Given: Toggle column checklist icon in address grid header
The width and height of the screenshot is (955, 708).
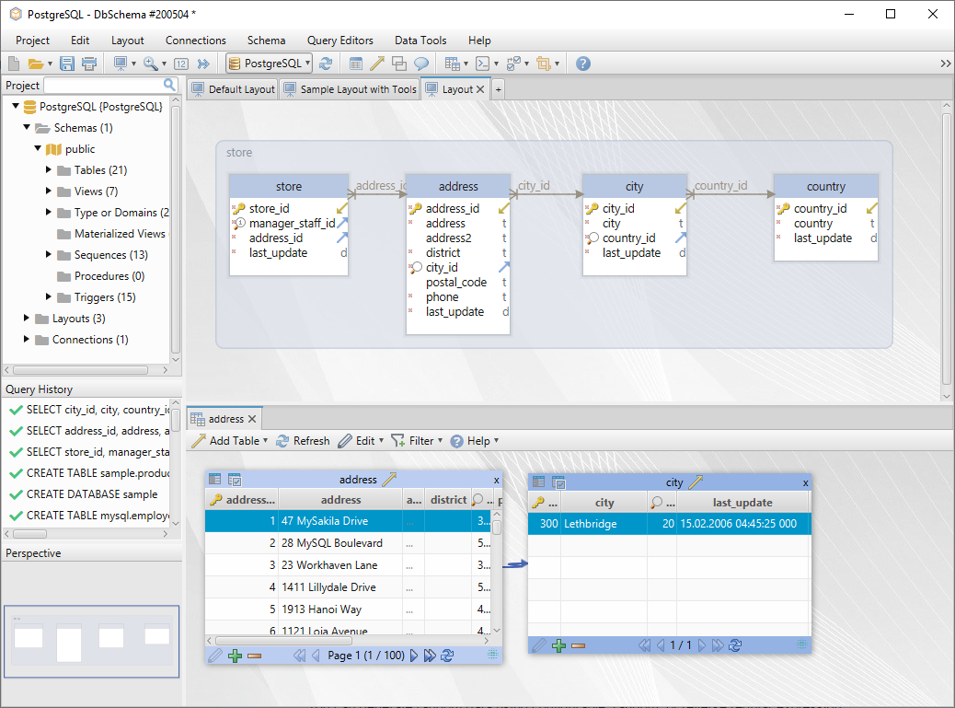Looking at the screenshot, I should [234, 480].
